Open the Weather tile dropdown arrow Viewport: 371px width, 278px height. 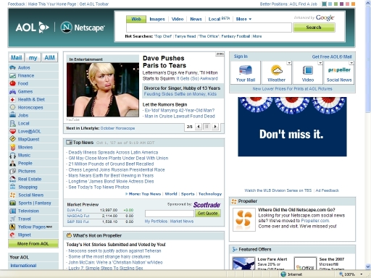(289, 63)
